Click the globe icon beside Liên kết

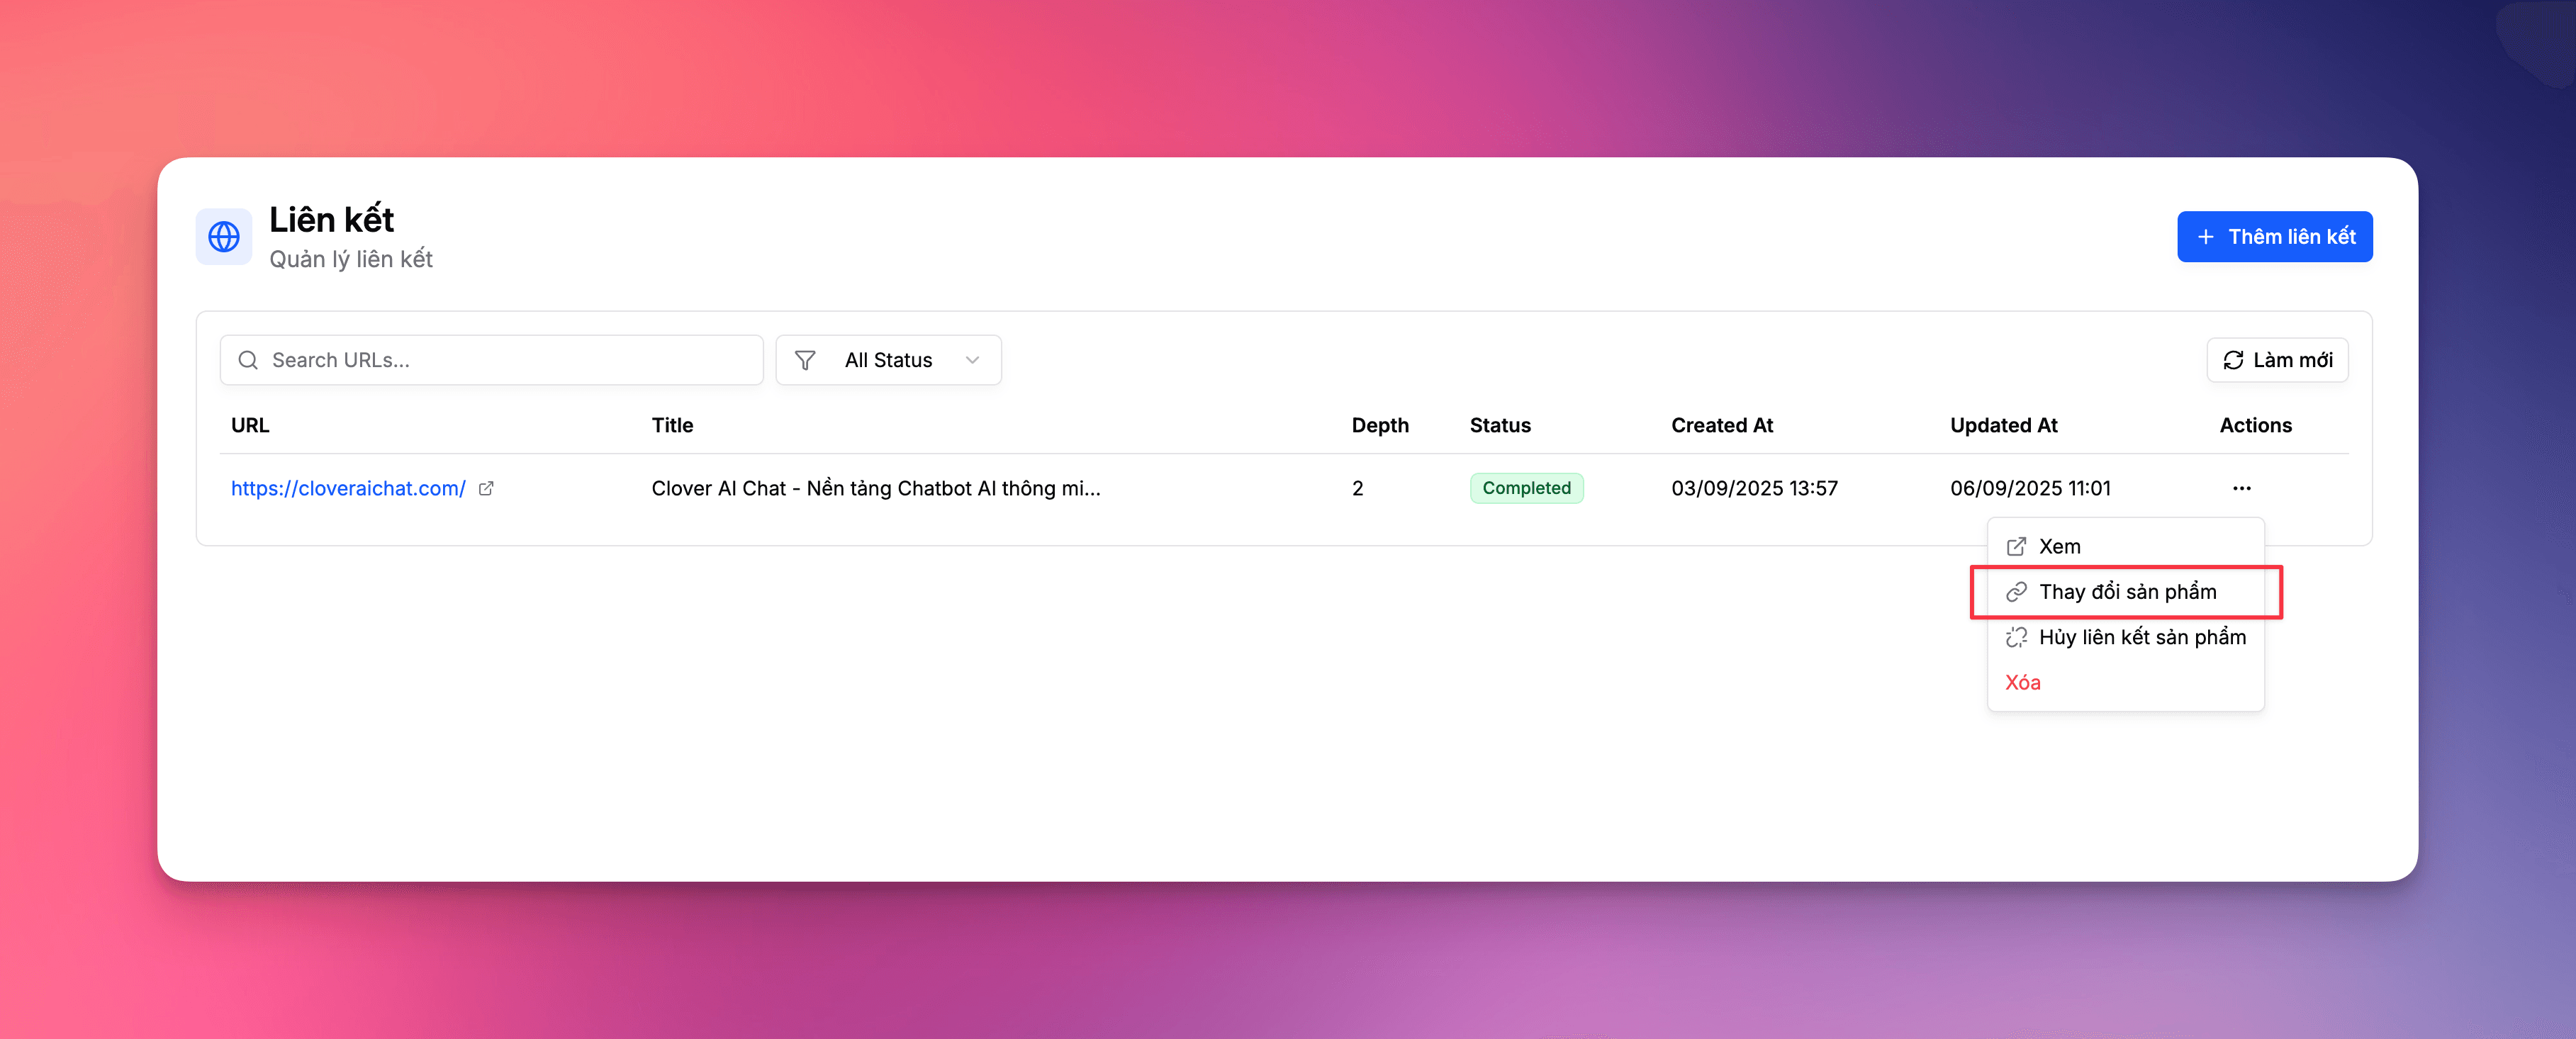click(x=223, y=237)
